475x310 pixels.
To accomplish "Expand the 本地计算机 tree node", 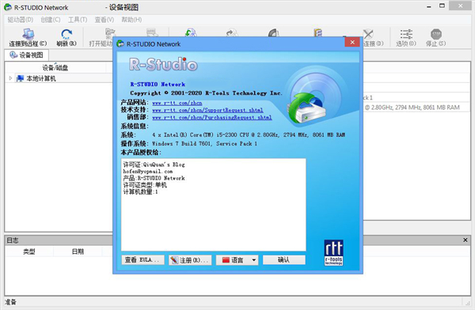I will pos(10,78).
